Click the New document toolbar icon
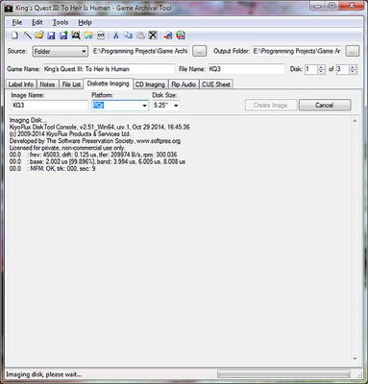The height and width of the screenshot is (384, 368). (14, 36)
